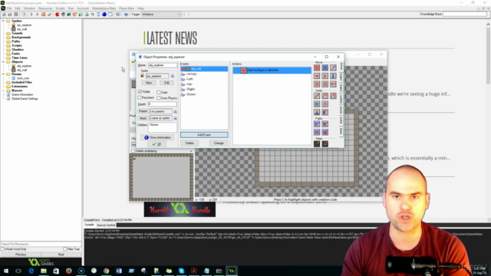Select the Wrap Screen action icon

click(x=325, y=104)
